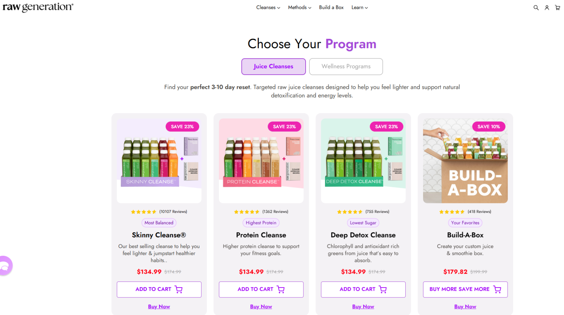The width and height of the screenshot is (564, 315).
Task: Click the Highest Protein label pill
Action: point(261,222)
